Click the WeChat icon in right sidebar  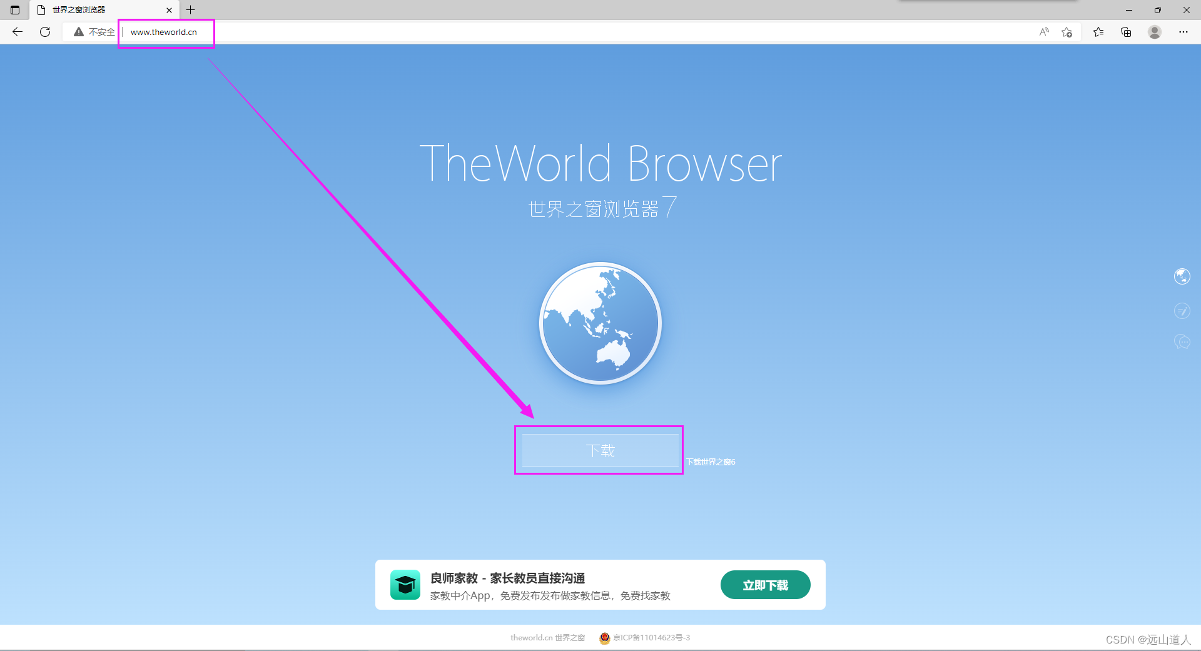[x=1182, y=341]
